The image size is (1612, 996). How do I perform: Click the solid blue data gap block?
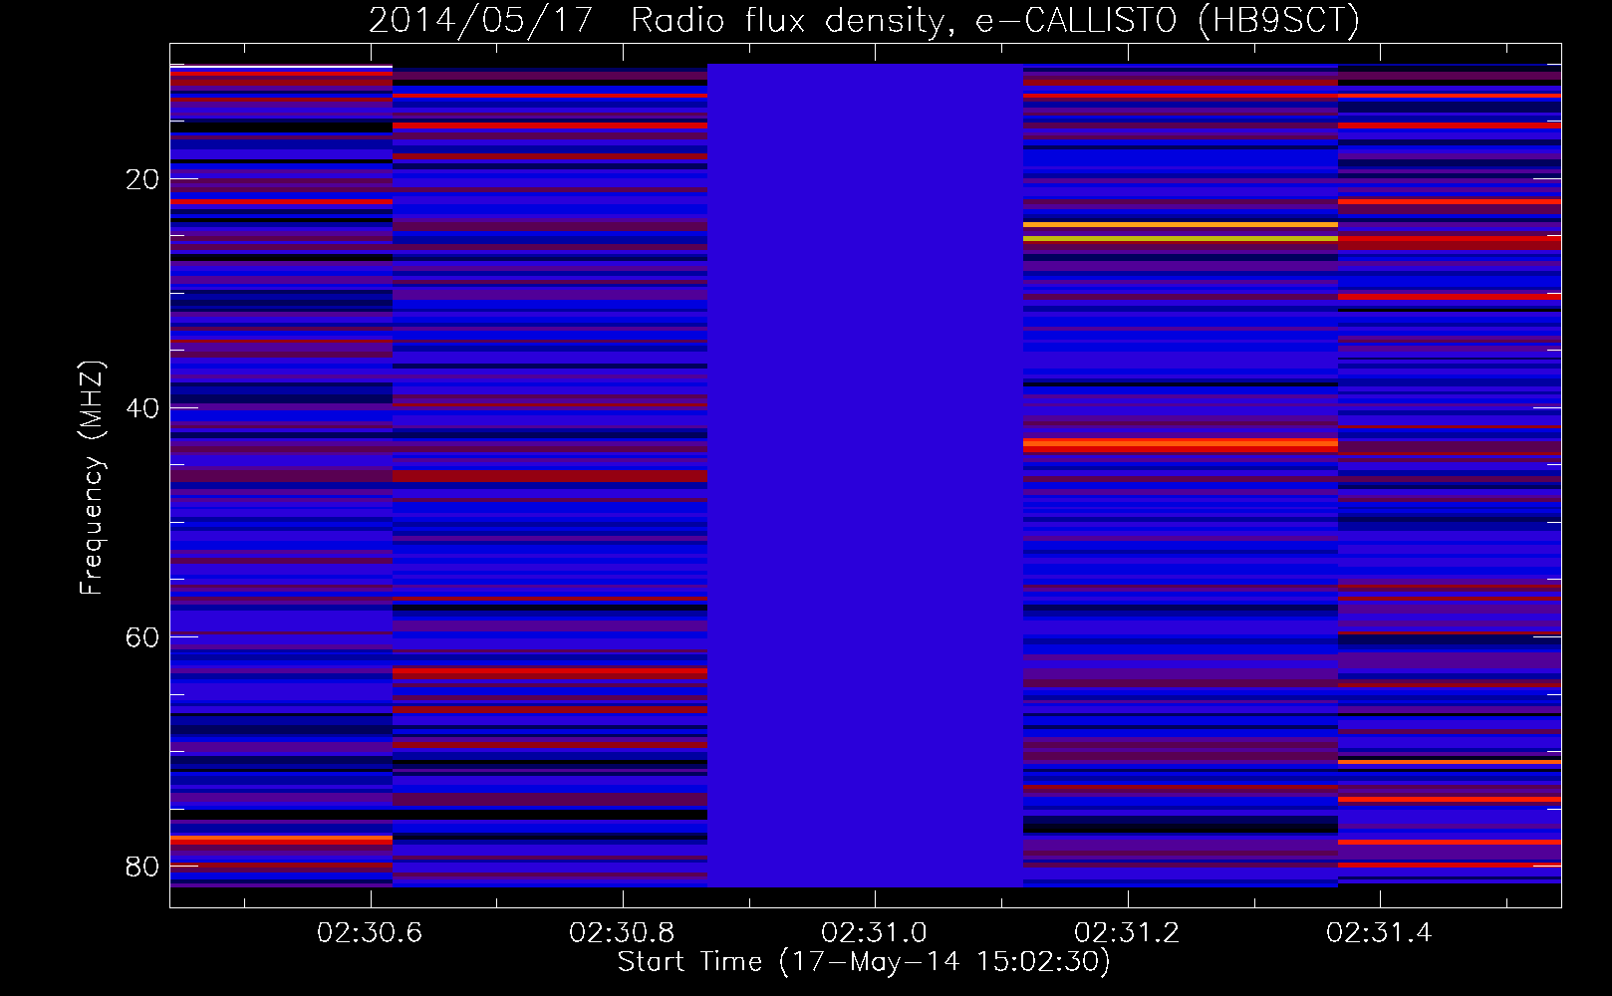click(x=865, y=475)
